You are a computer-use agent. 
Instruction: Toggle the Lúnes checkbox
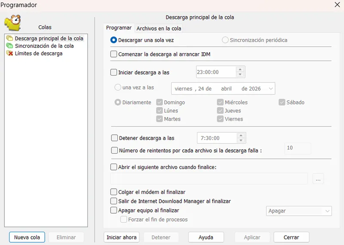(159, 111)
